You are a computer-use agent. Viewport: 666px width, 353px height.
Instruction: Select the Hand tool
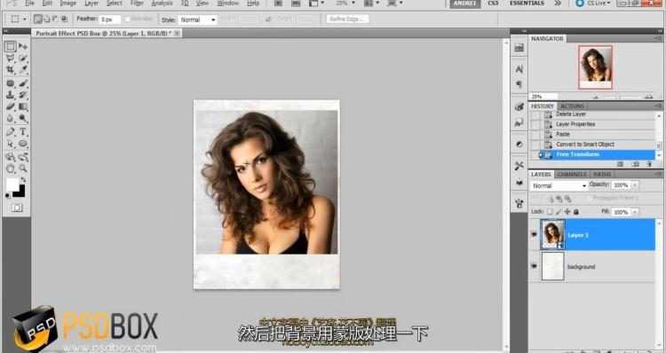click(10, 169)
